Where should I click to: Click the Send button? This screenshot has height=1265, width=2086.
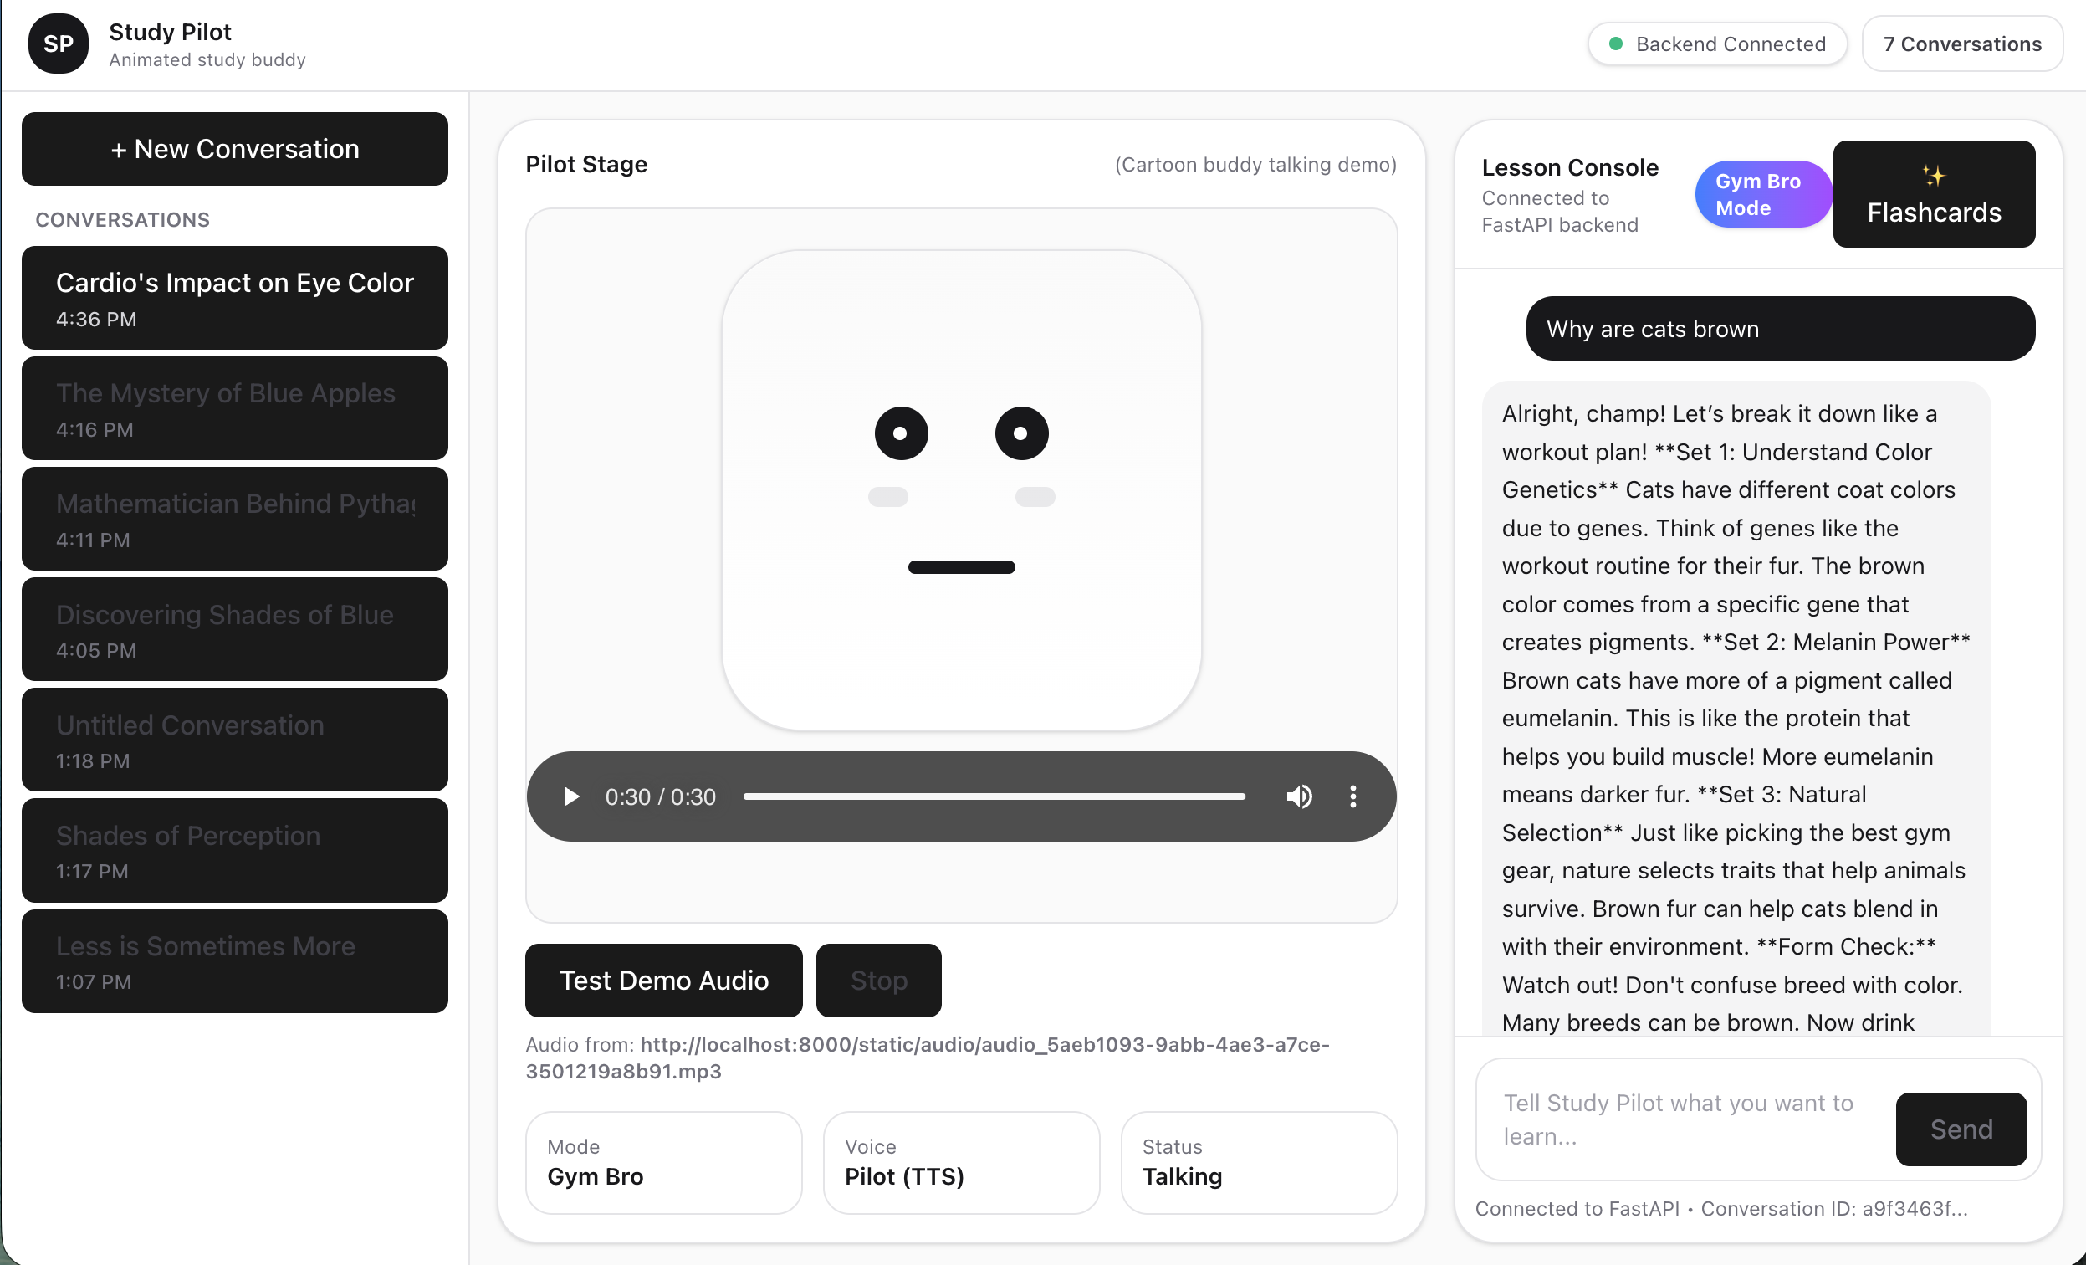[1960, 1129]
